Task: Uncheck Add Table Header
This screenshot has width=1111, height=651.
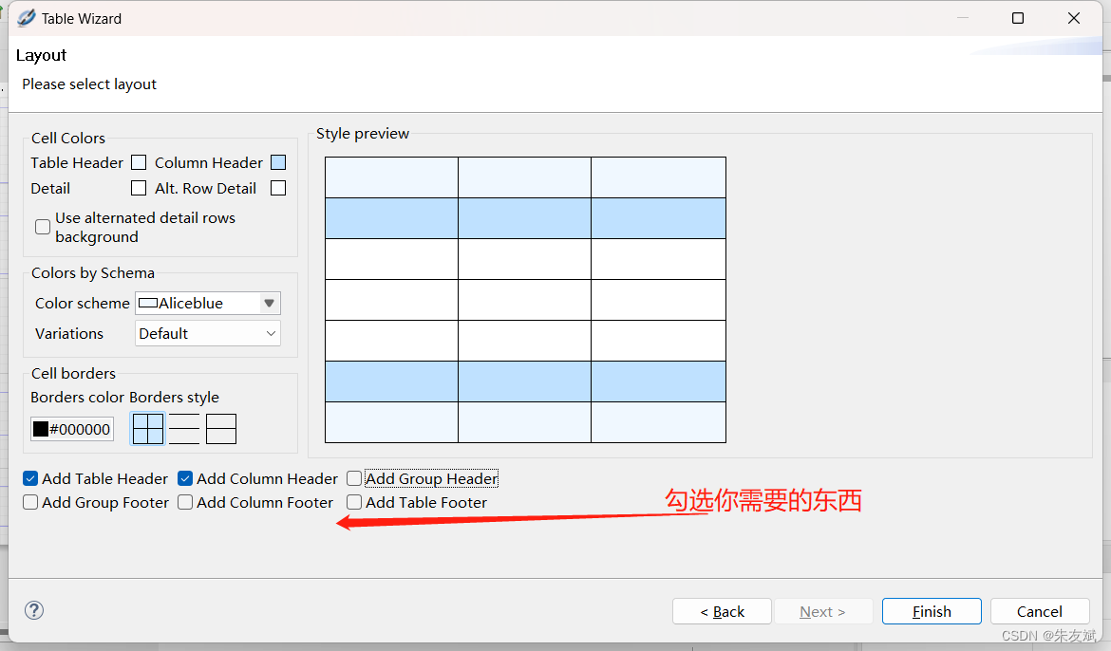Action: click(29, 478)
